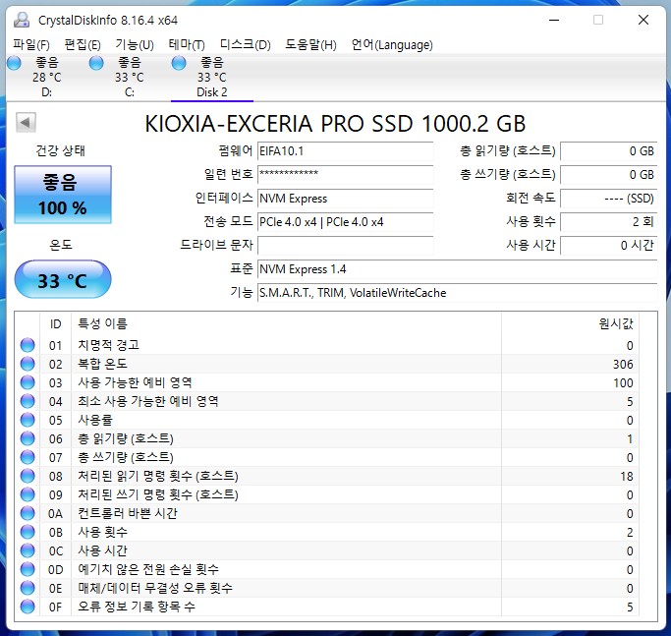Click the 총 쓰기량 (호스트) value 0 GB

[609, 175]
